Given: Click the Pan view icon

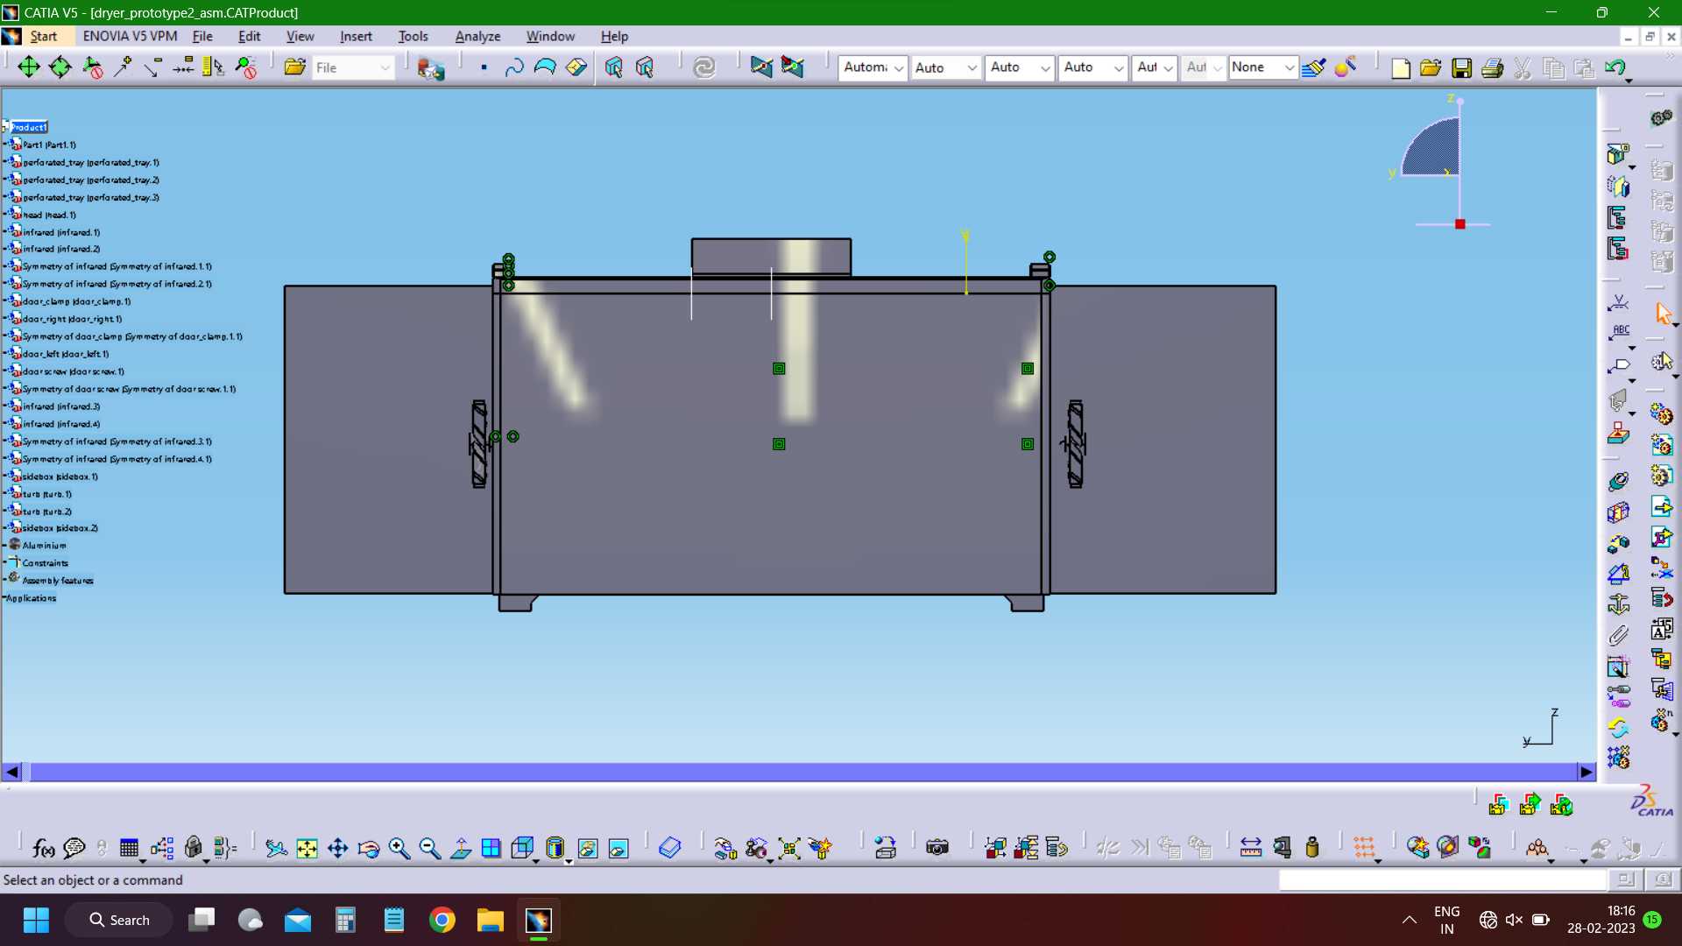Looking at the screenshot, I should pos(337,848).
